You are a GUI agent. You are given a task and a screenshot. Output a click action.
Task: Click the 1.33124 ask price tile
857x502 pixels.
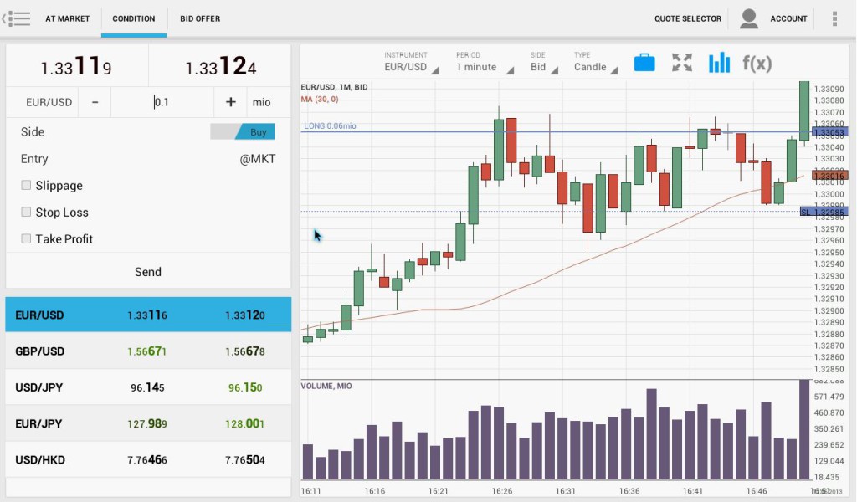tap(220, 66)
